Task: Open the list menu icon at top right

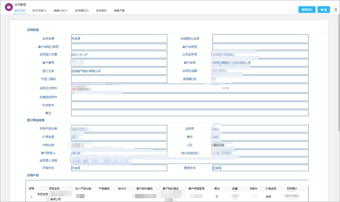Action: click(x=335, y=10)
